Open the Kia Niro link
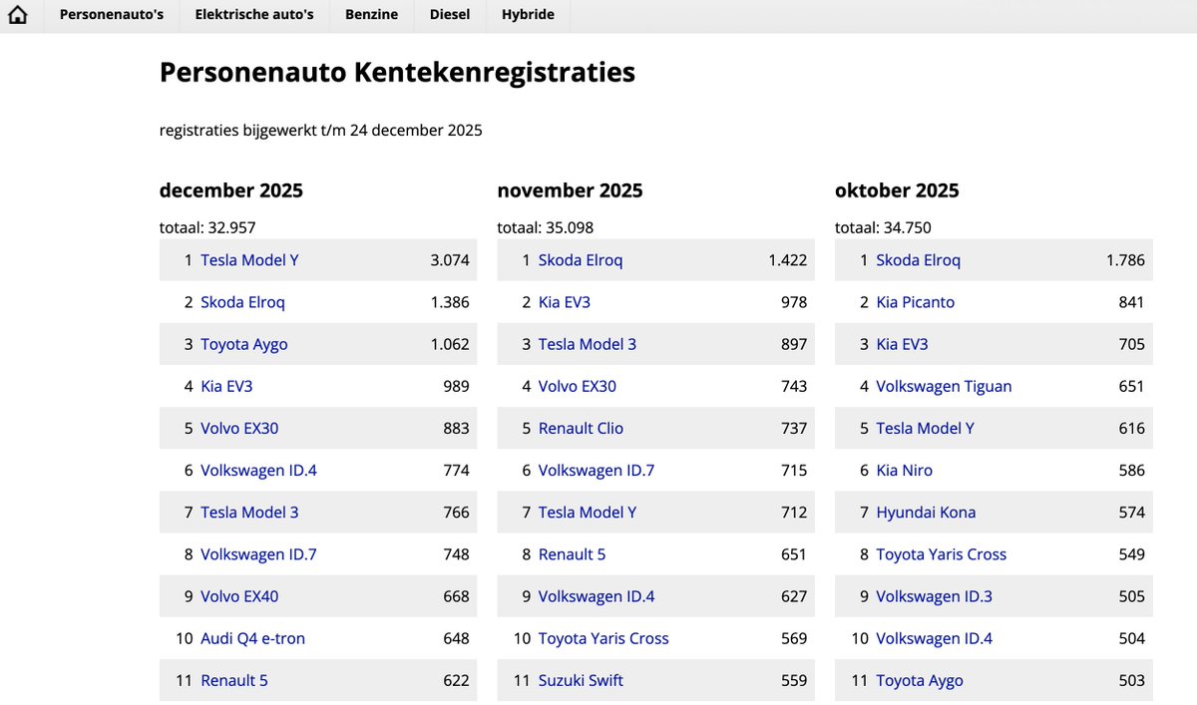The width and height of the screenshot is (1197, 705). coord(905,470)
